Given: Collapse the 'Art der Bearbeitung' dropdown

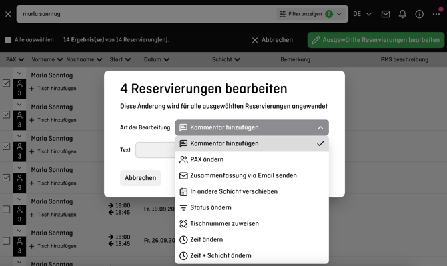Looking at the screenshot, I should 252,127.
